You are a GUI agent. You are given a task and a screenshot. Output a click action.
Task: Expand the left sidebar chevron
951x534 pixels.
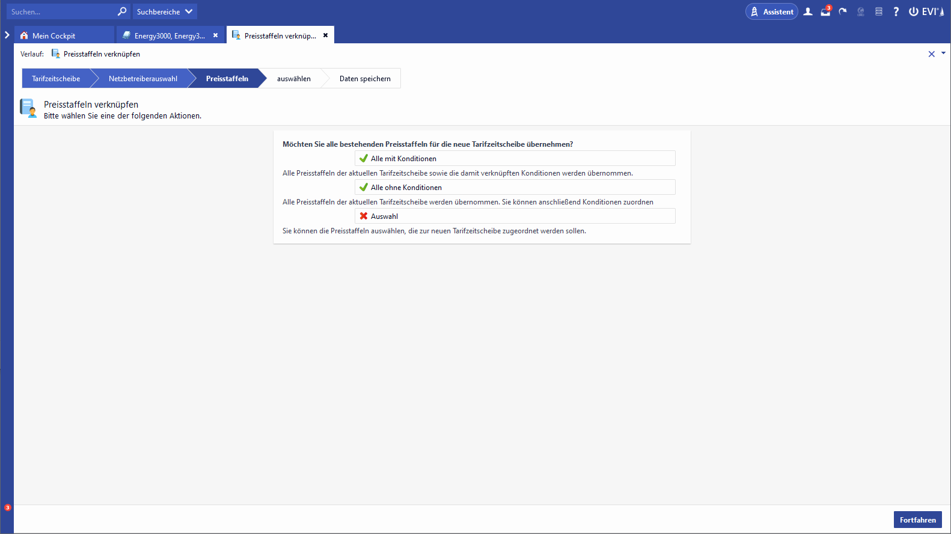7,35
